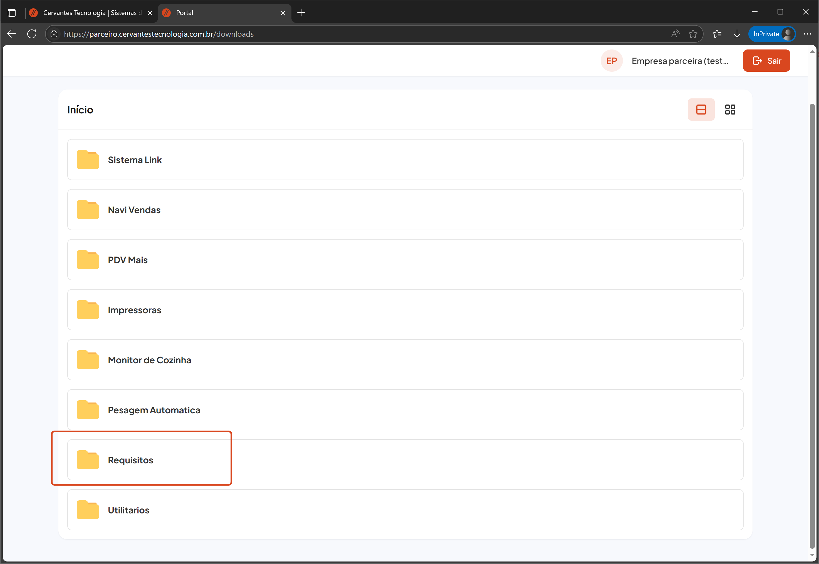819x564 pixels.
Task: Switch to grid view layout
Action: (730, 110)
